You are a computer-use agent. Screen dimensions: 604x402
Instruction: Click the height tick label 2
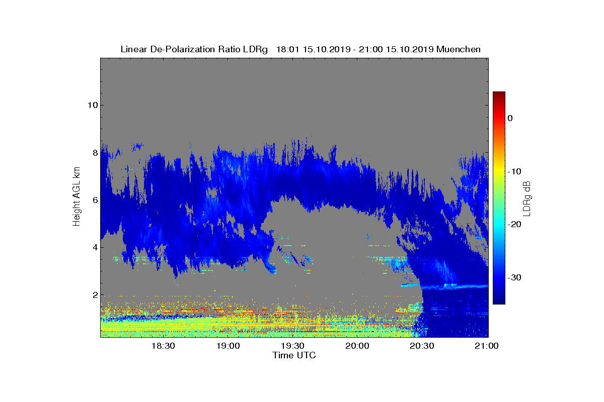[94, 295]
